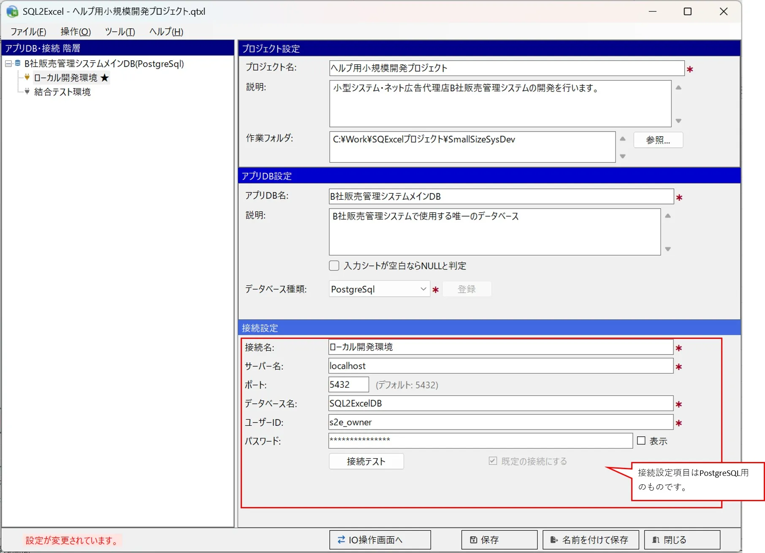The width and height of the screenshot is (765, 553).
Task: Click down arrow of アプリDB 説明 box
Action: tap(668, 249)
